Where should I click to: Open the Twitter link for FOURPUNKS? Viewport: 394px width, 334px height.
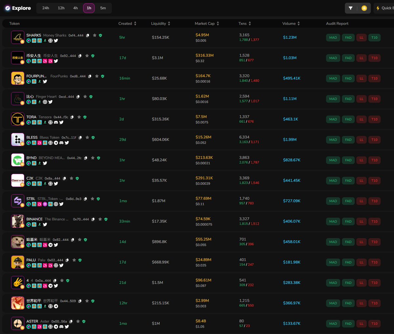45,82
